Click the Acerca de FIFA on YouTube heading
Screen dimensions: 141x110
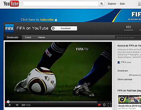129,46
